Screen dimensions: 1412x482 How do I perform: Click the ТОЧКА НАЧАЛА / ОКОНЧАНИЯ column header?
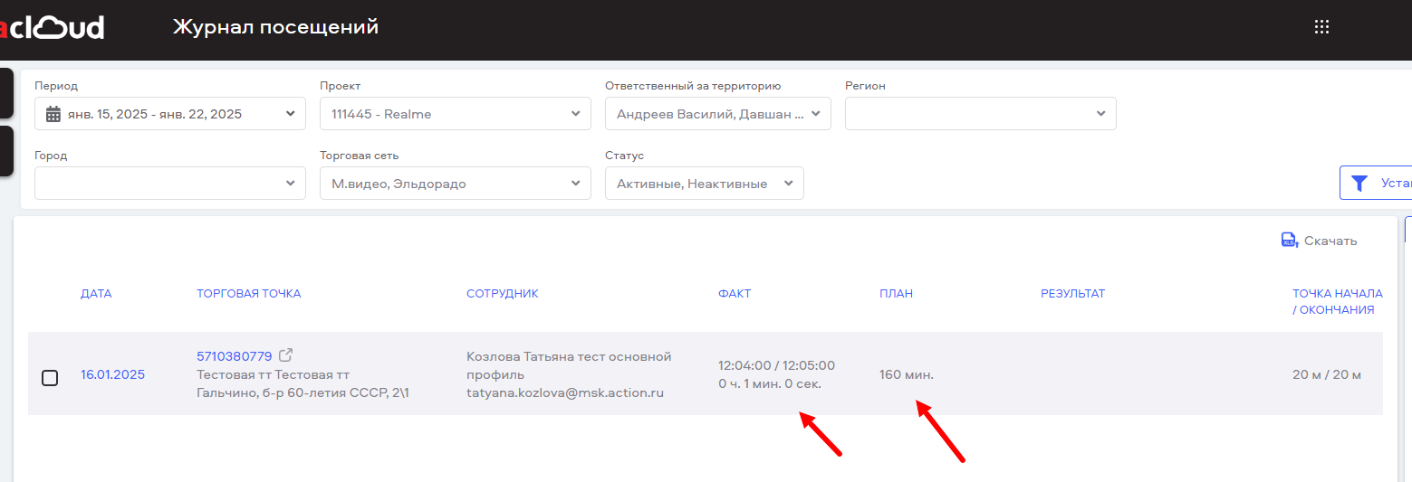(x=1338, y=302)
